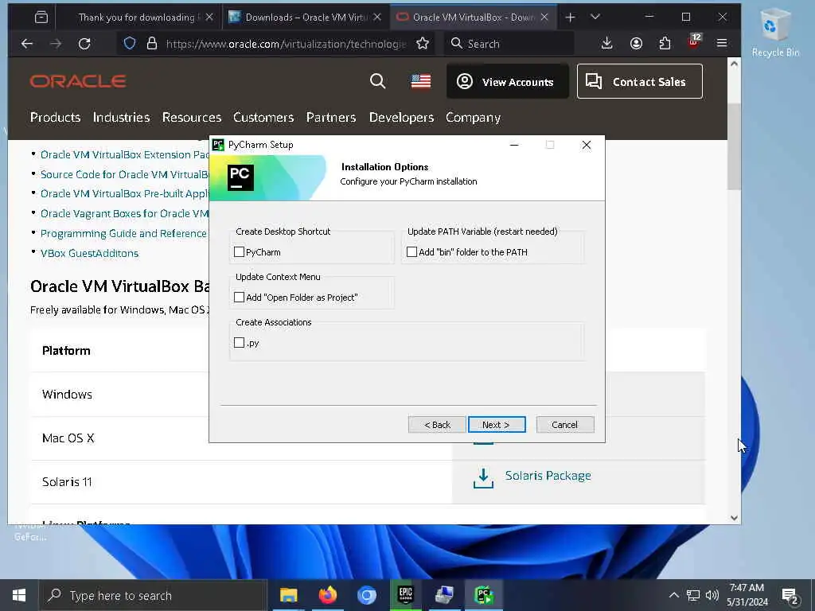Open Oracle Vagrant Boxes link
Viewport: 815px width, 611px height.
coord(125,213)
